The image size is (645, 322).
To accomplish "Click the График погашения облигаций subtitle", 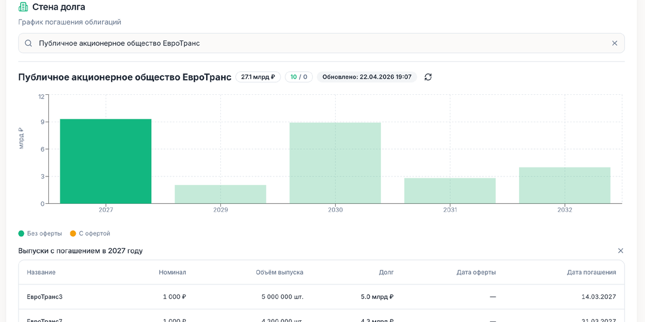I will (x=69, y=22).
